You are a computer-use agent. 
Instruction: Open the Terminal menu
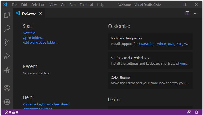pos(86,5)
